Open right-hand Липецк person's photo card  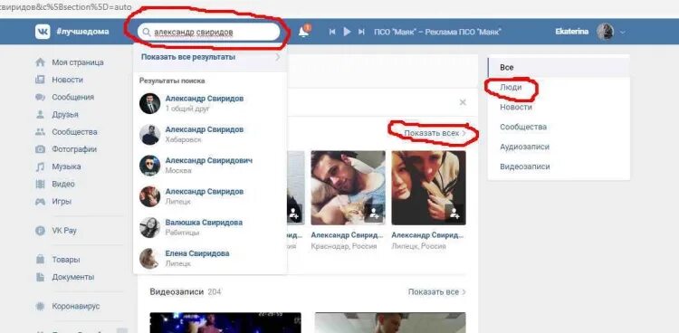(x=429, y=187)
